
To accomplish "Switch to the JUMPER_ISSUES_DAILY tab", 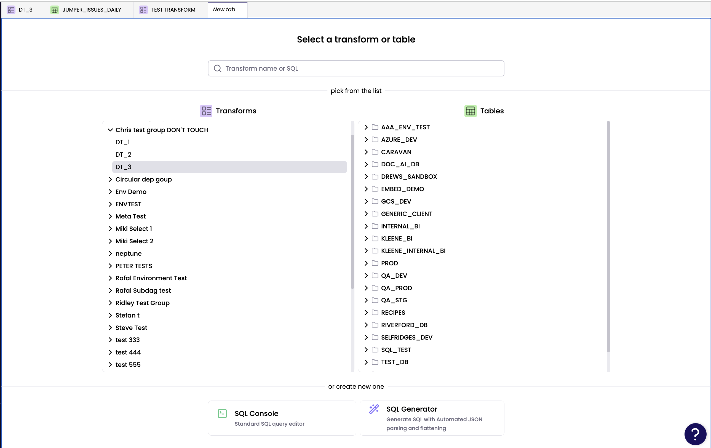I will point(89,10).
